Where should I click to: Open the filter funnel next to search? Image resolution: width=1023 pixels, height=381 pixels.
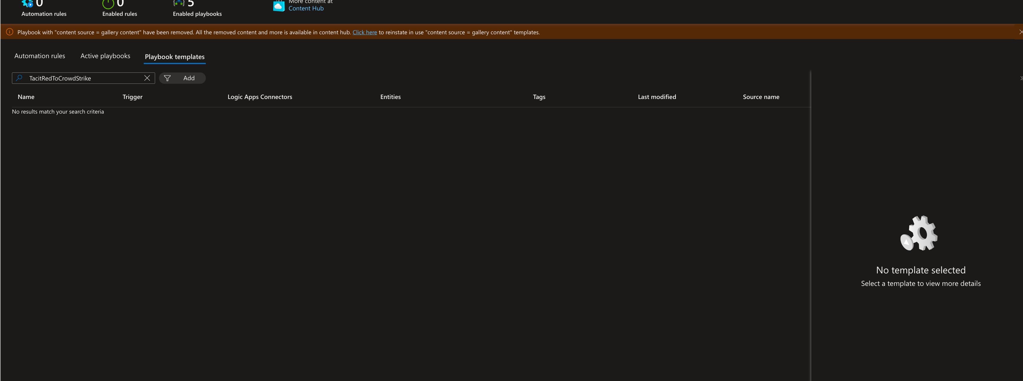(167, 78)
